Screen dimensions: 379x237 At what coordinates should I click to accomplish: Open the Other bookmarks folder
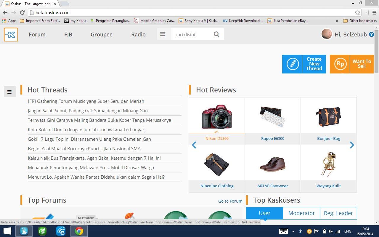click(x=360, y=21)
